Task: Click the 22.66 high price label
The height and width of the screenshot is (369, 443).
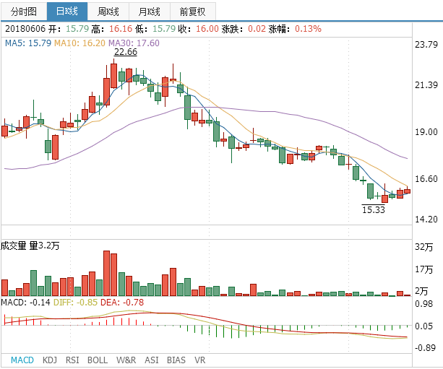Action: click(x=125, y=52)
